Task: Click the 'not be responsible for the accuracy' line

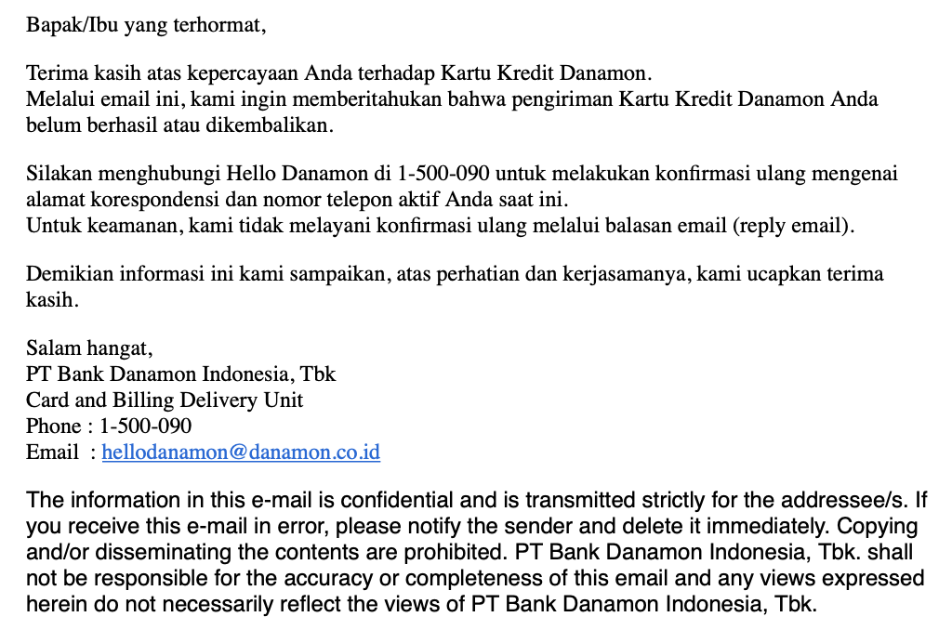Action: pos(475,578)
